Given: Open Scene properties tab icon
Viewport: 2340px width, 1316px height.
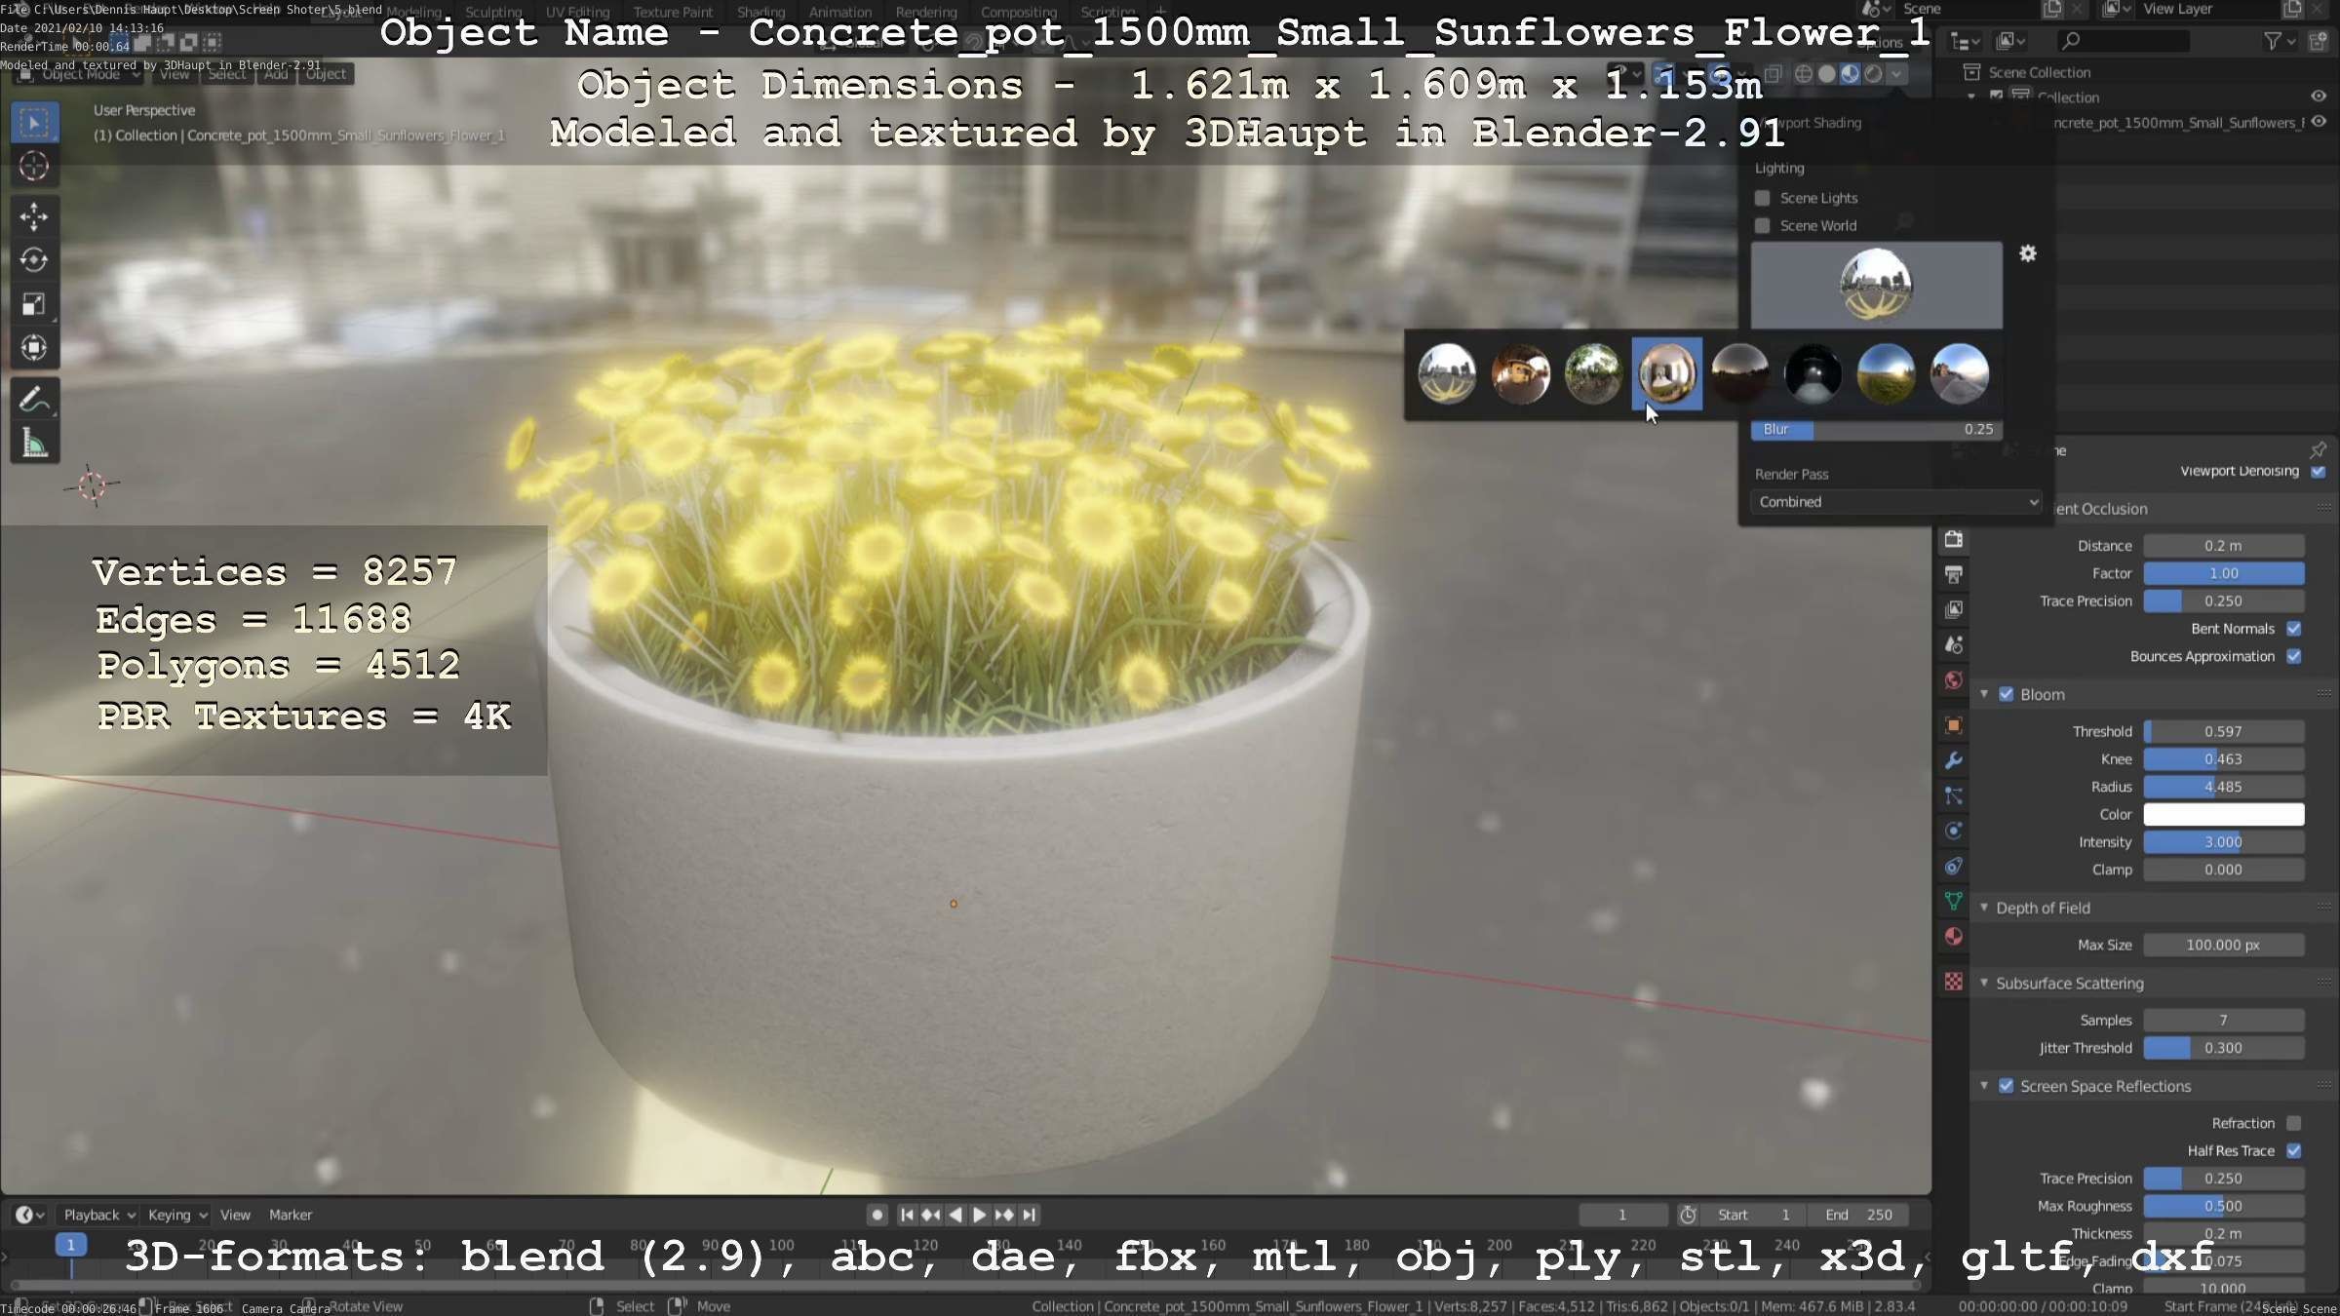Looking at the screenshot, I should [1953, 644].
